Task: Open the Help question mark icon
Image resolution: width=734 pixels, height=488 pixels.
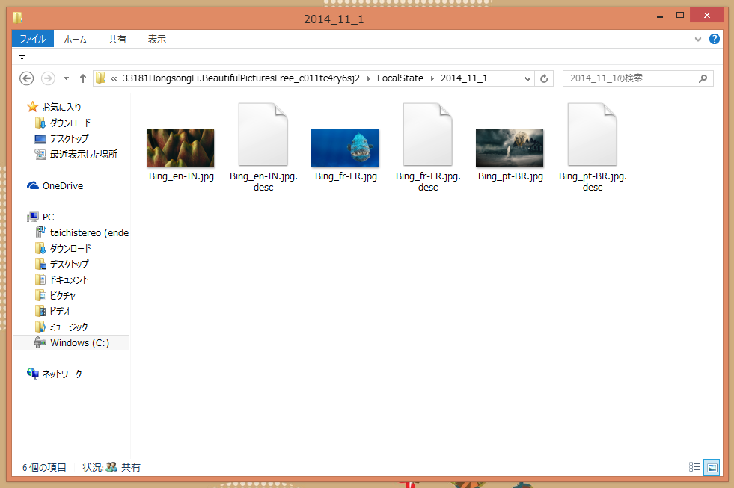Action: [x=715, y=39]
